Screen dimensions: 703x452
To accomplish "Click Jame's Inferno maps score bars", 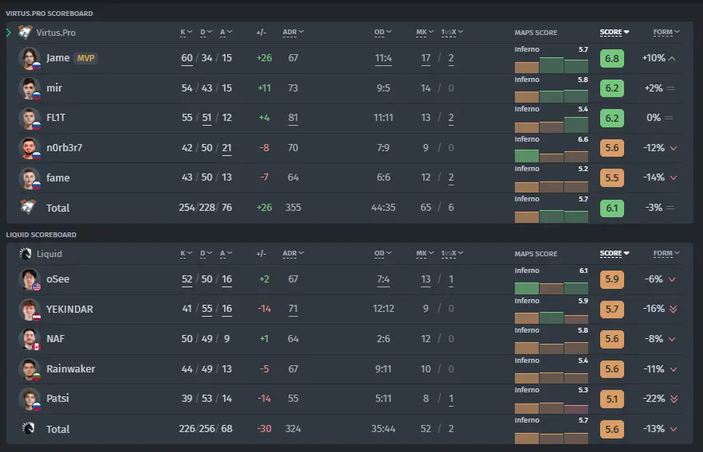I will pyautogui.click(x=551, y=64).
